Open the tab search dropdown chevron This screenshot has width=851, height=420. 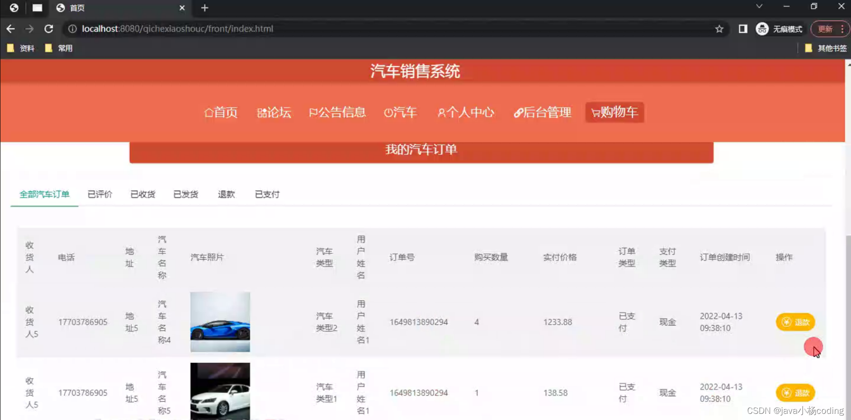click(759, 7)
